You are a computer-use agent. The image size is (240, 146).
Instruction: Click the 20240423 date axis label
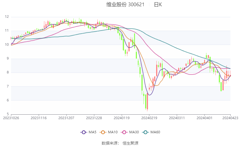230,118
